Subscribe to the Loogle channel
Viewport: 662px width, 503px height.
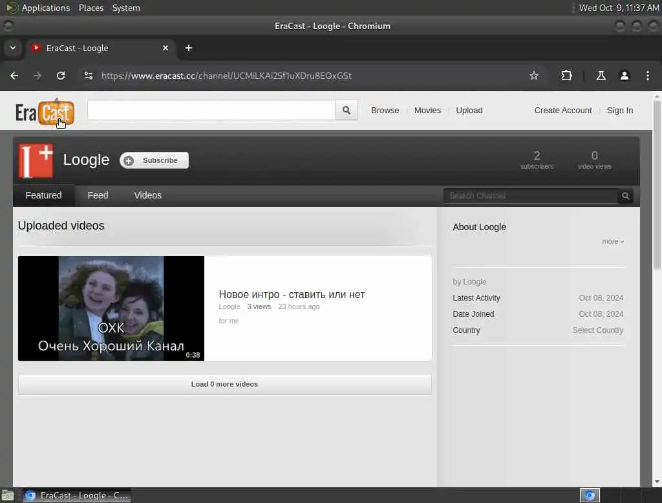[154, 160]
